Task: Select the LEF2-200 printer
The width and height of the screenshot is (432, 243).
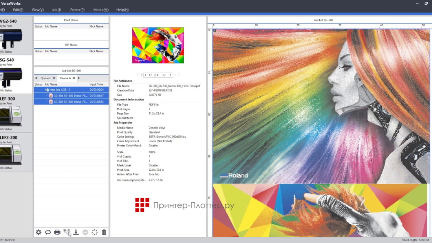Action: pos(11,152)
